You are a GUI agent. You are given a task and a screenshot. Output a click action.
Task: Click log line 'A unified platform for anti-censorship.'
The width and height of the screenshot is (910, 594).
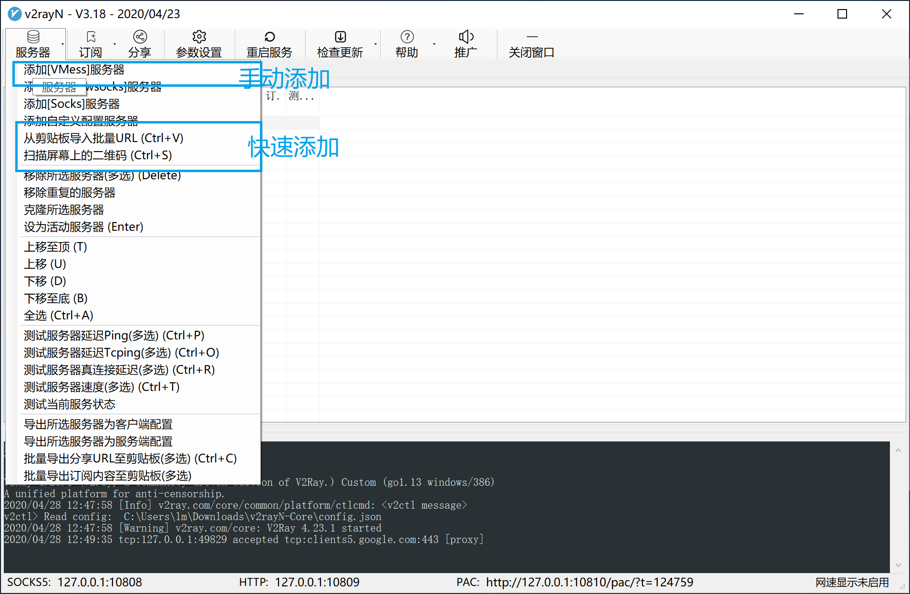[x=114, y=494]
